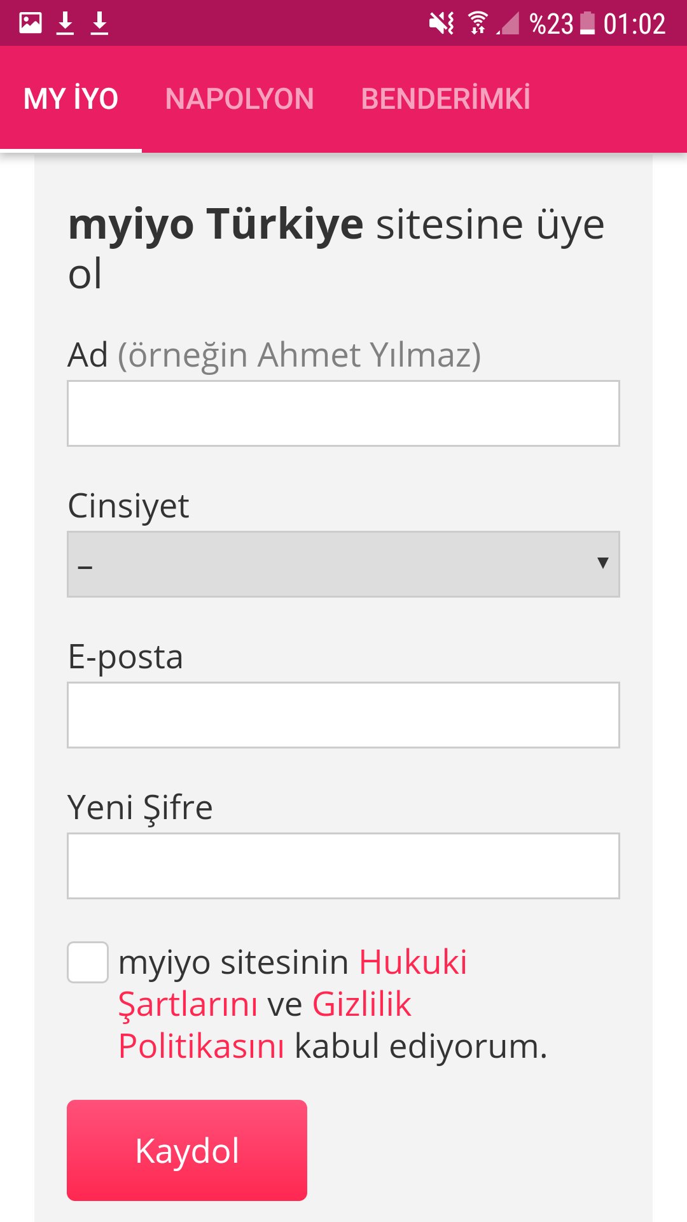Screen dimensions: 687x1222
Task: Check the terms acceptance checkbox
Action: click(88, 962)
